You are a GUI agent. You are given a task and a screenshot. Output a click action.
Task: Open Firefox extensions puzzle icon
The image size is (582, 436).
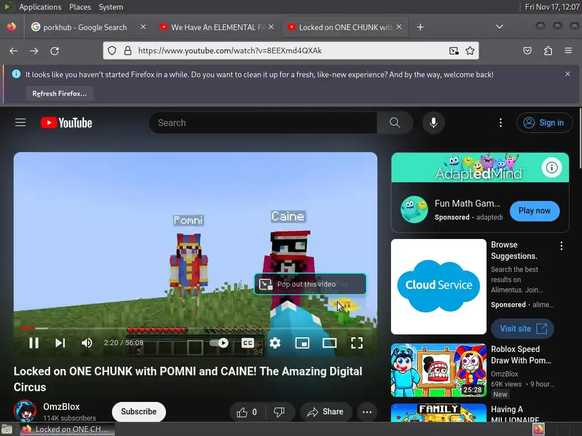point(548,51)
